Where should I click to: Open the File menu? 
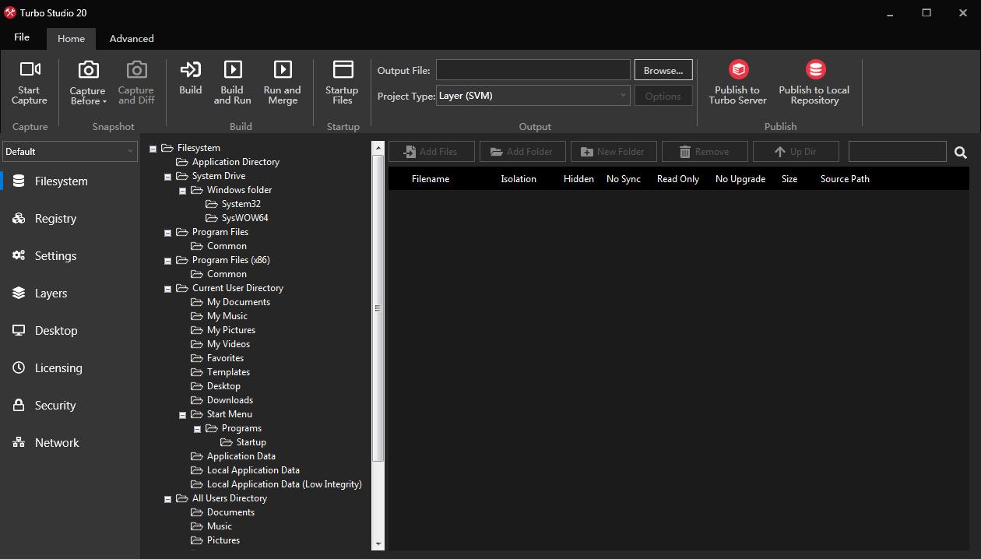[22, 37]
